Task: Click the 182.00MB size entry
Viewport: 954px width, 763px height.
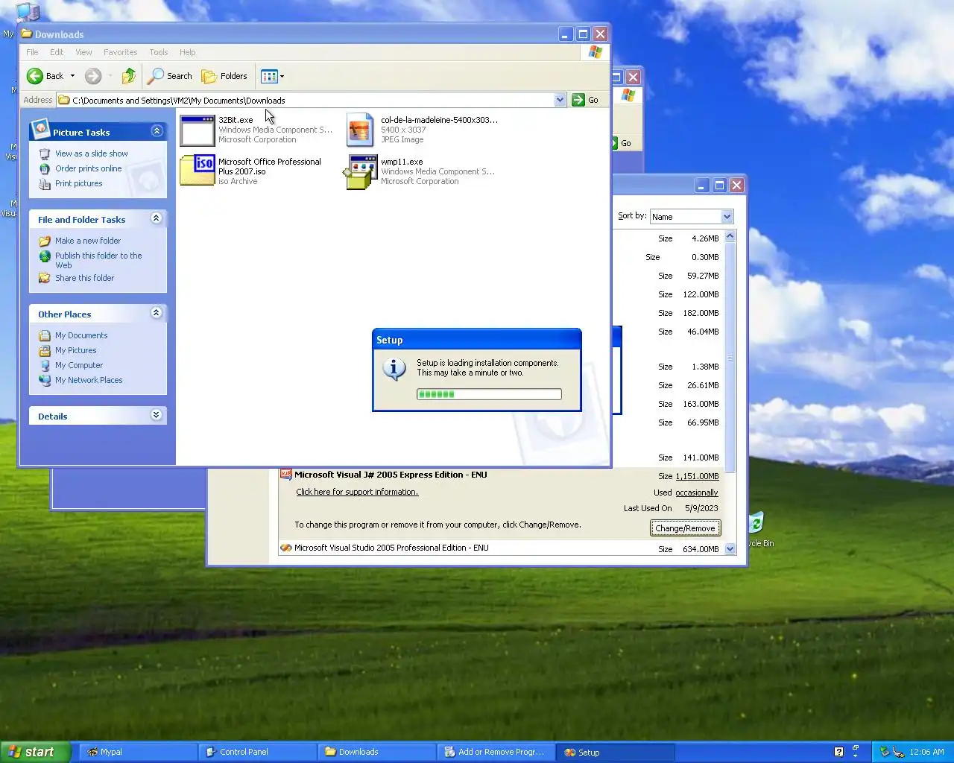Action: coord(701,313)
